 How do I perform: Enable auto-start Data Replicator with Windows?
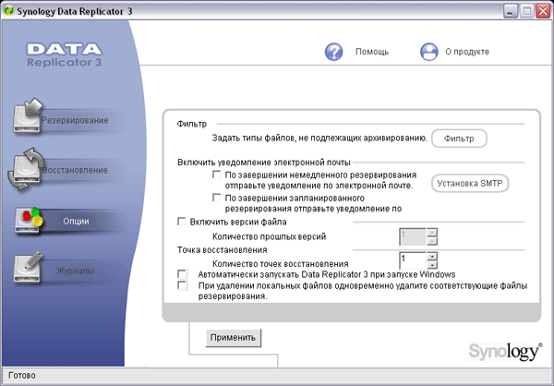click(182, 274)
